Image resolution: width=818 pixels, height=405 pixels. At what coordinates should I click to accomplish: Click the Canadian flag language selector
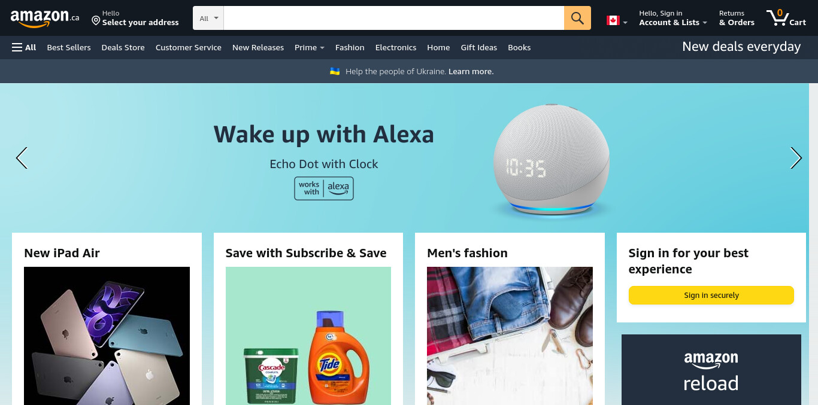click(617, 21)
